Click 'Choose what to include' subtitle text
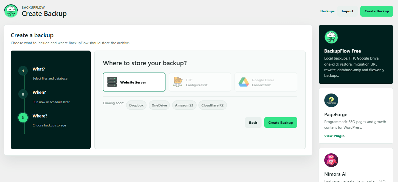 pos(70,43)
